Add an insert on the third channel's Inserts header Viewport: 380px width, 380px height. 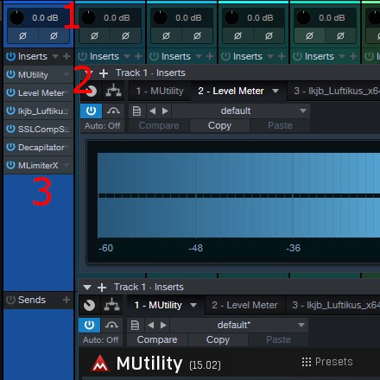tap(210, 56)
